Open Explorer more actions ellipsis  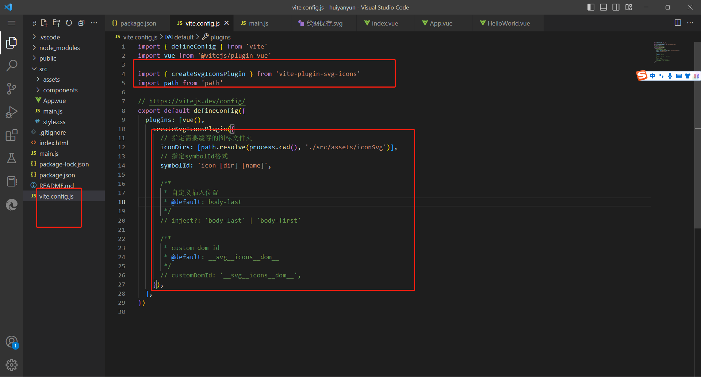pos(94,23)
